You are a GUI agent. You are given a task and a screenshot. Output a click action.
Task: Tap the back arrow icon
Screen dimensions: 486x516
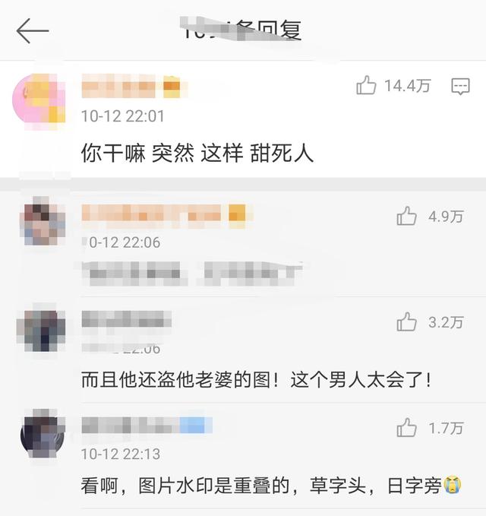click(x=33, y=31)
